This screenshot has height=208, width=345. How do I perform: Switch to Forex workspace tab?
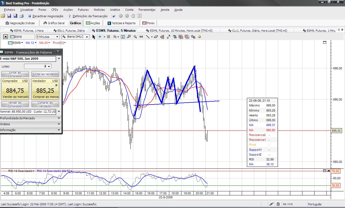pyautogui.click(x=149, y=23)
